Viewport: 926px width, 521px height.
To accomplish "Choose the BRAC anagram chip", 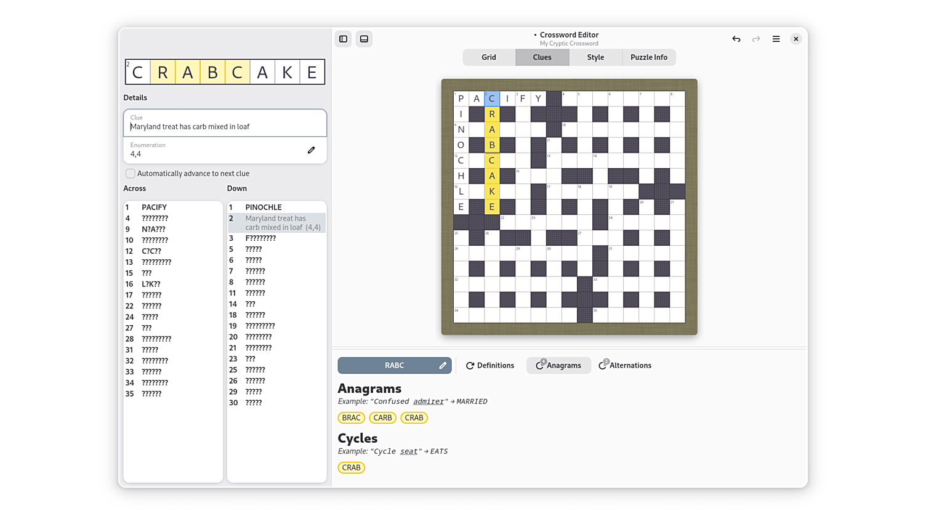I will [x=351, y=418].
